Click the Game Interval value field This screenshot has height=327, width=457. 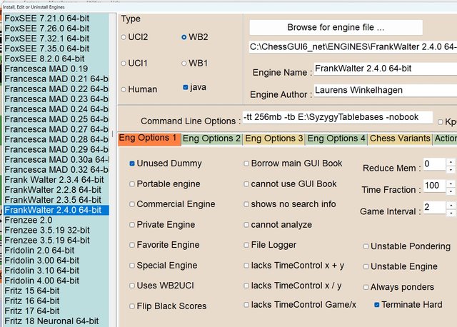click(x=434, y=208)
